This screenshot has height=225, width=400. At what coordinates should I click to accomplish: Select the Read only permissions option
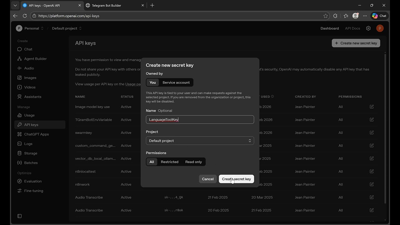pyautogui.click(x=193, y=162)
